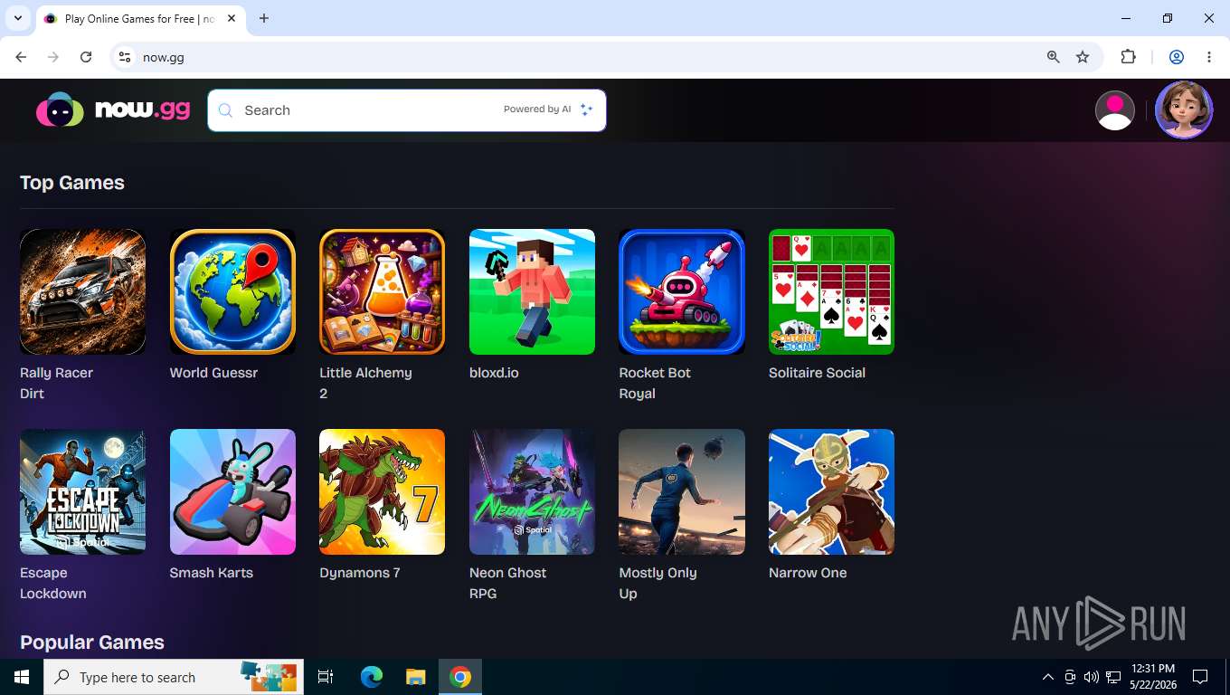Open Task View on the taskbar
The height and width of the screenshot is (695, 1230).
[x=326, y=677]
